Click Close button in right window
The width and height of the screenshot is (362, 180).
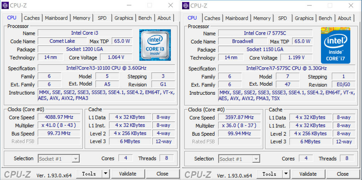[x=343, y=174]
